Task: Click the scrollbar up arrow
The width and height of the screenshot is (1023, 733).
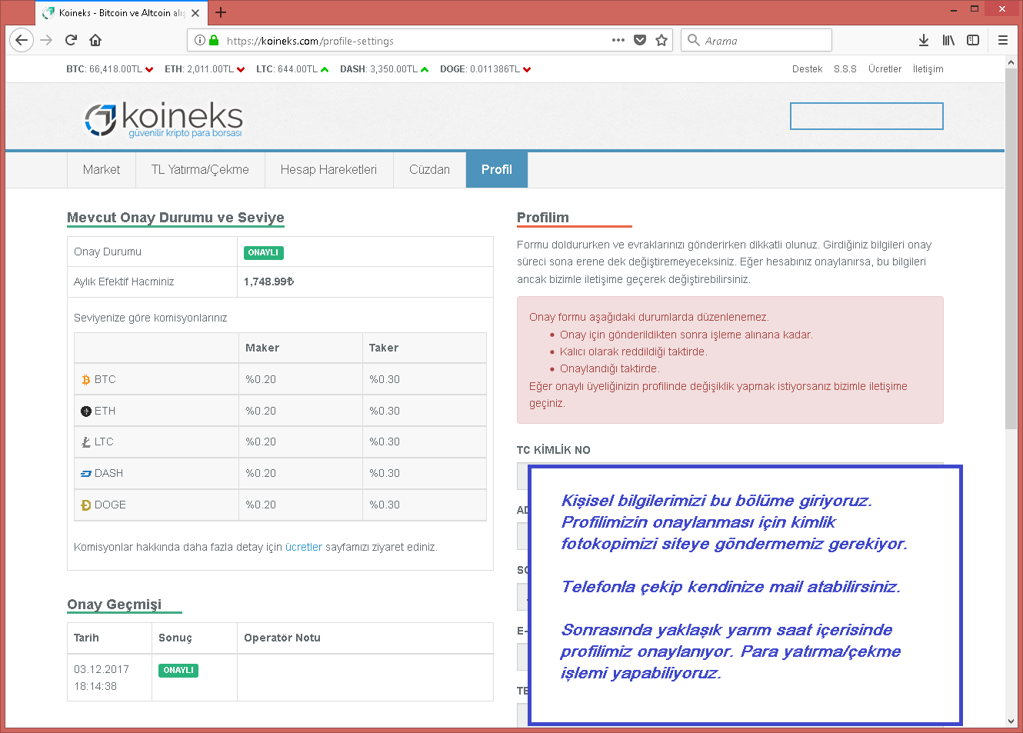Action: (x=1011, y=64)
